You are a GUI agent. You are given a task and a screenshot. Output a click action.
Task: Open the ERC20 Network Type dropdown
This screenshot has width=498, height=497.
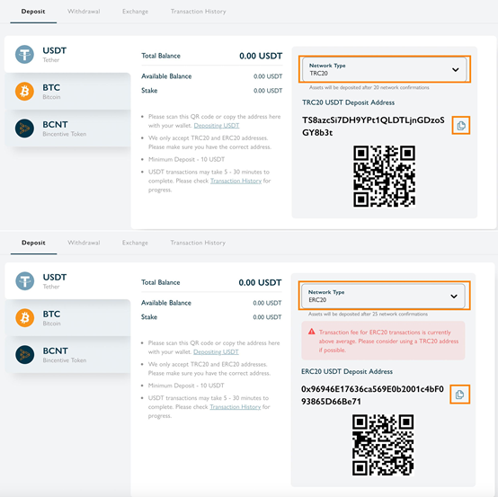383,296
